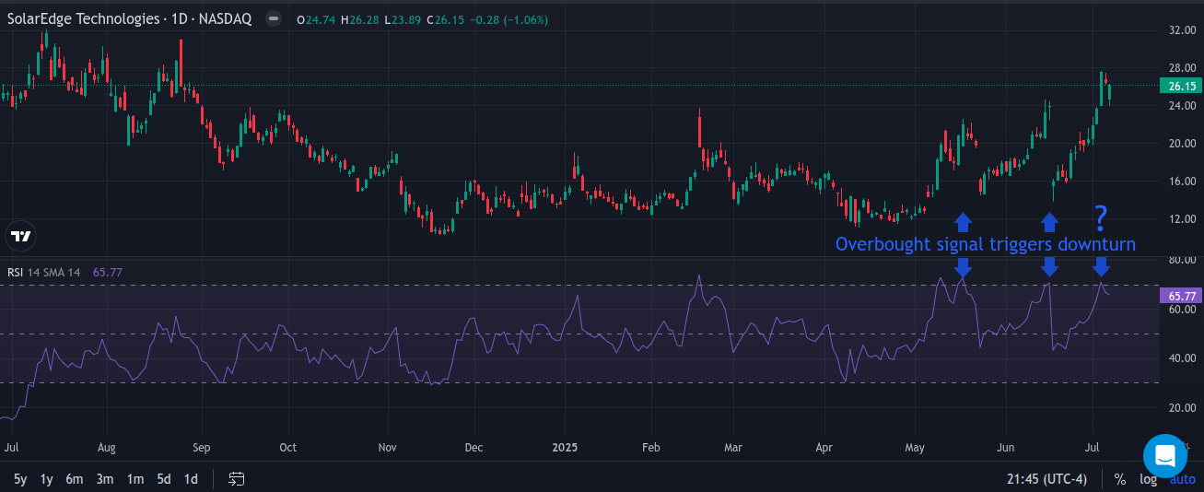Click the RSI 14 SMA 14 indicator label
This screenshot has width=1204, height=492.
pos(46,272)
